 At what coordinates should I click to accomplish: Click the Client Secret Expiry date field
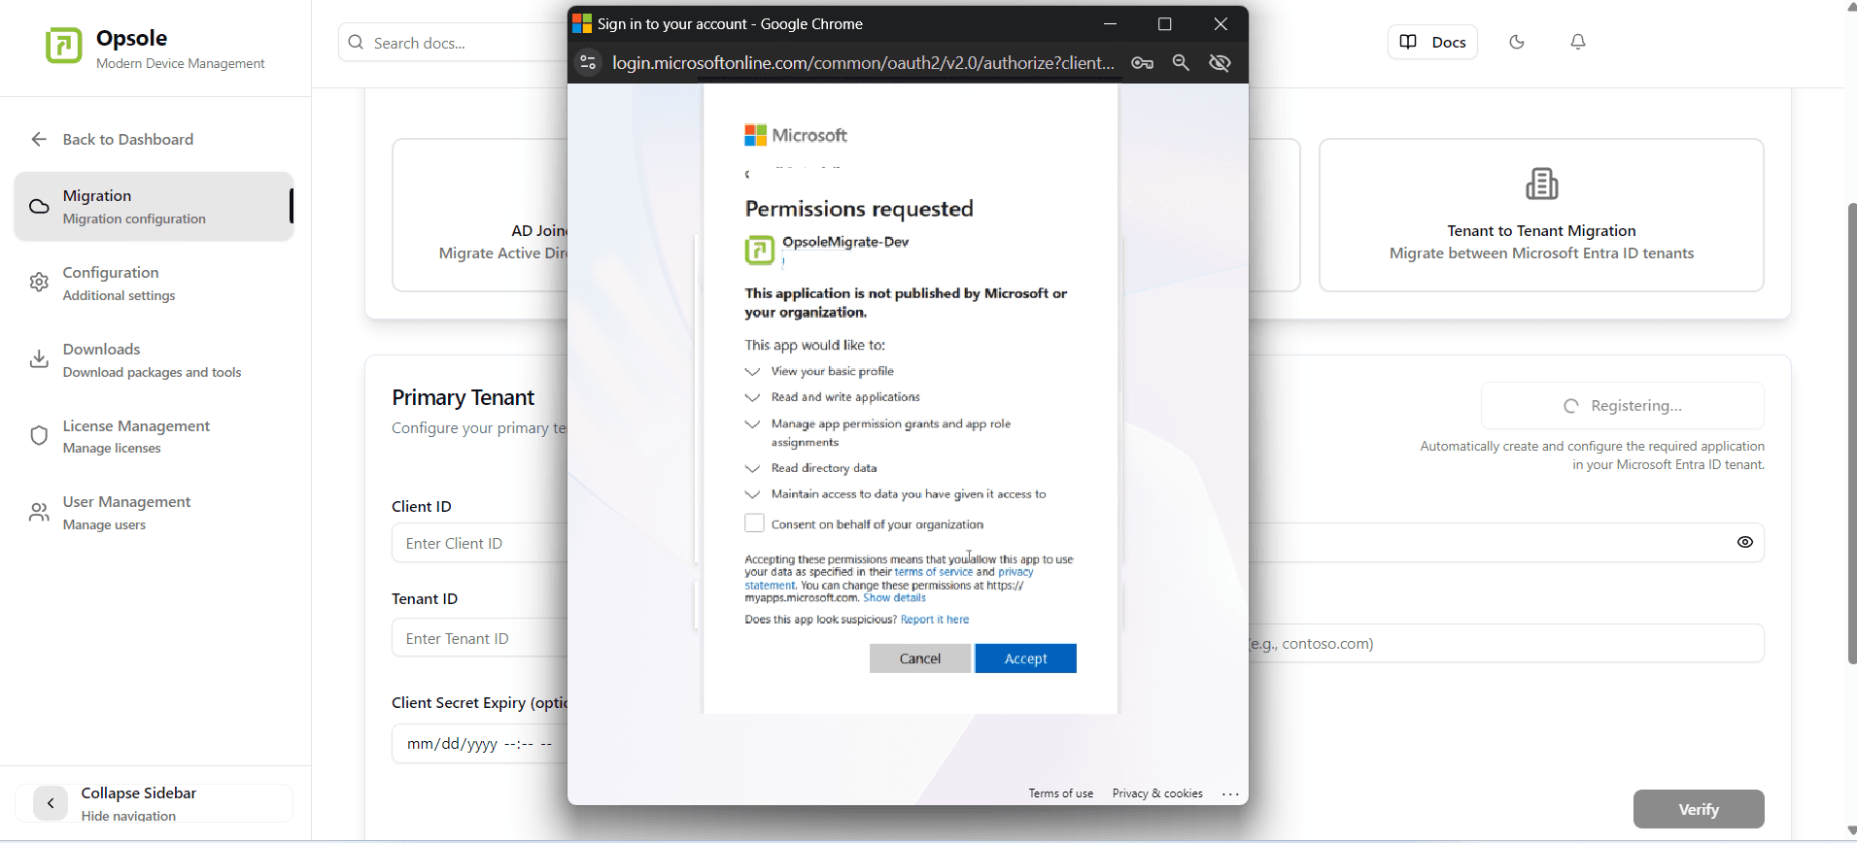(480, 744)
